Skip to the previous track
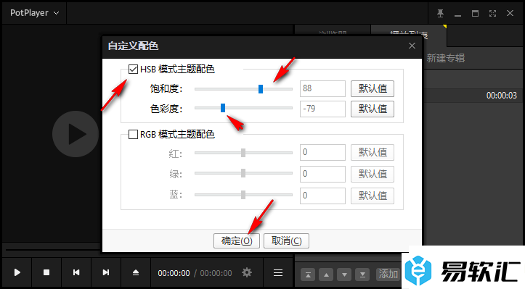The width and height of the screenshot is (525, 289). tap(76, 272)
